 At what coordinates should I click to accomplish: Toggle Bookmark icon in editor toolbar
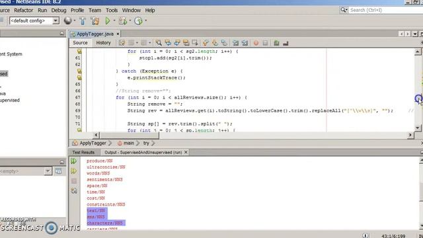224,43
